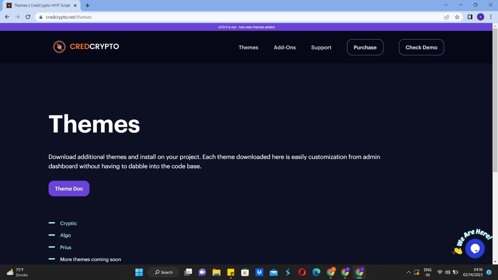
Task: Click the large Themes heading
Action: [x=94, y=124]
